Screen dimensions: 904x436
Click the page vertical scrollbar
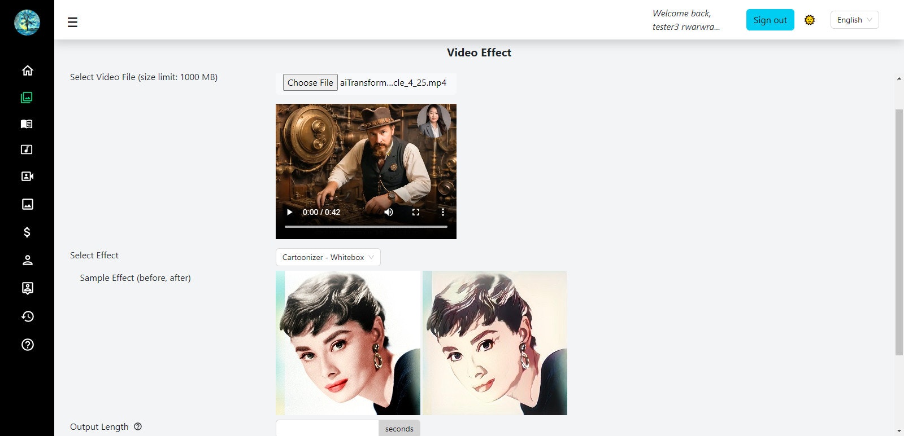click(x=899, y=232)
